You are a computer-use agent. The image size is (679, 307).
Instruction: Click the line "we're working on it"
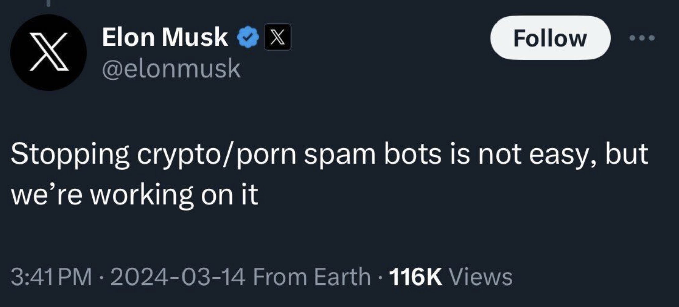pyautogui.click(x=135, y=194)
